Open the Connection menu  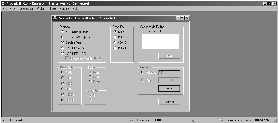[x=27, y=8]
